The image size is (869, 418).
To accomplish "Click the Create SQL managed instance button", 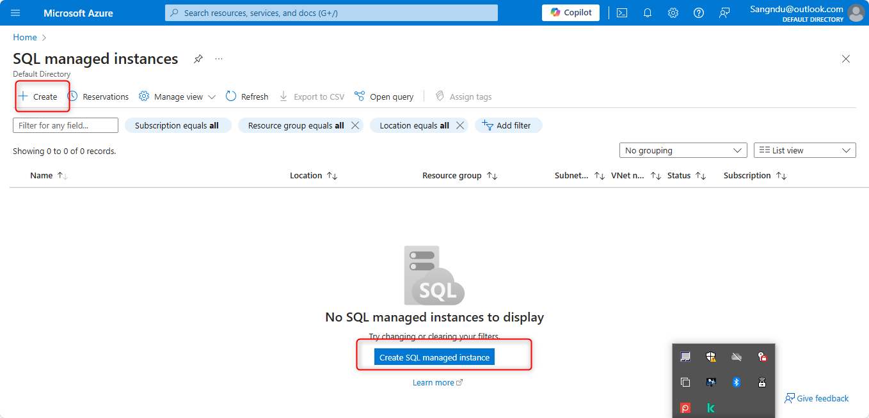I will [x=434, y=357].
